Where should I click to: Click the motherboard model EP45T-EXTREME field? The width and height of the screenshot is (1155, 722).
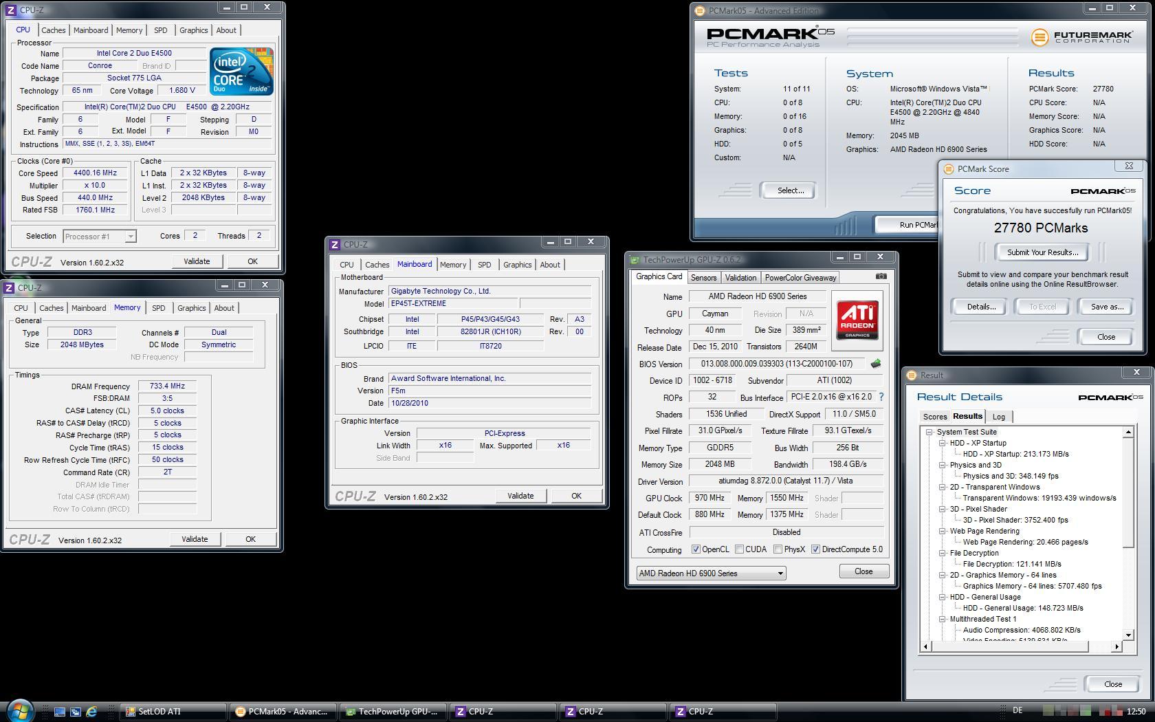click(x=453, y=304)
